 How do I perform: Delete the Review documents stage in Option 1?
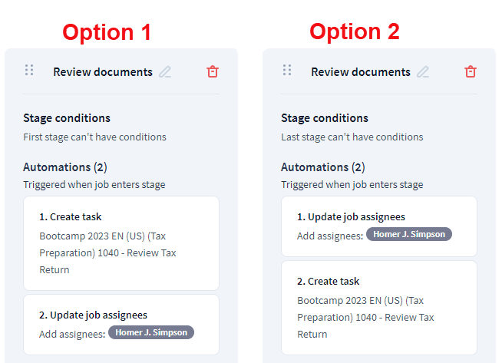[213, 71]
